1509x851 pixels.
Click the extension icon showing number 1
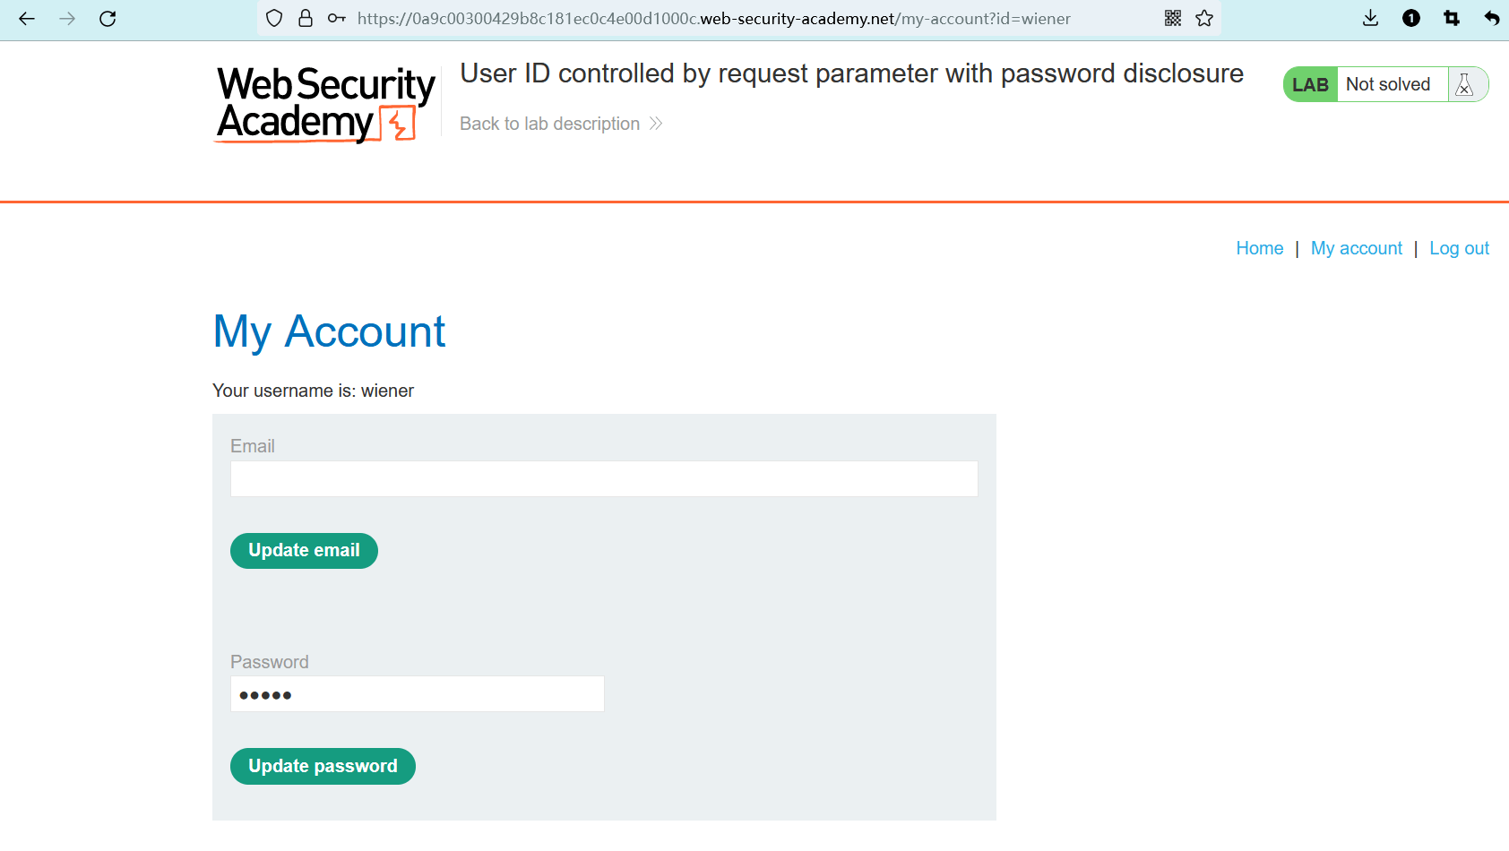coord(1411,19)
